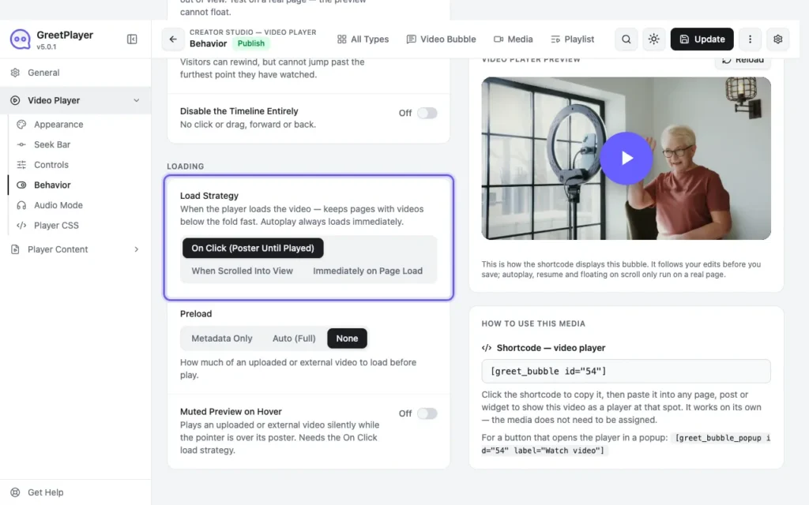Click the Appearance palette icon

pos(21,124)
